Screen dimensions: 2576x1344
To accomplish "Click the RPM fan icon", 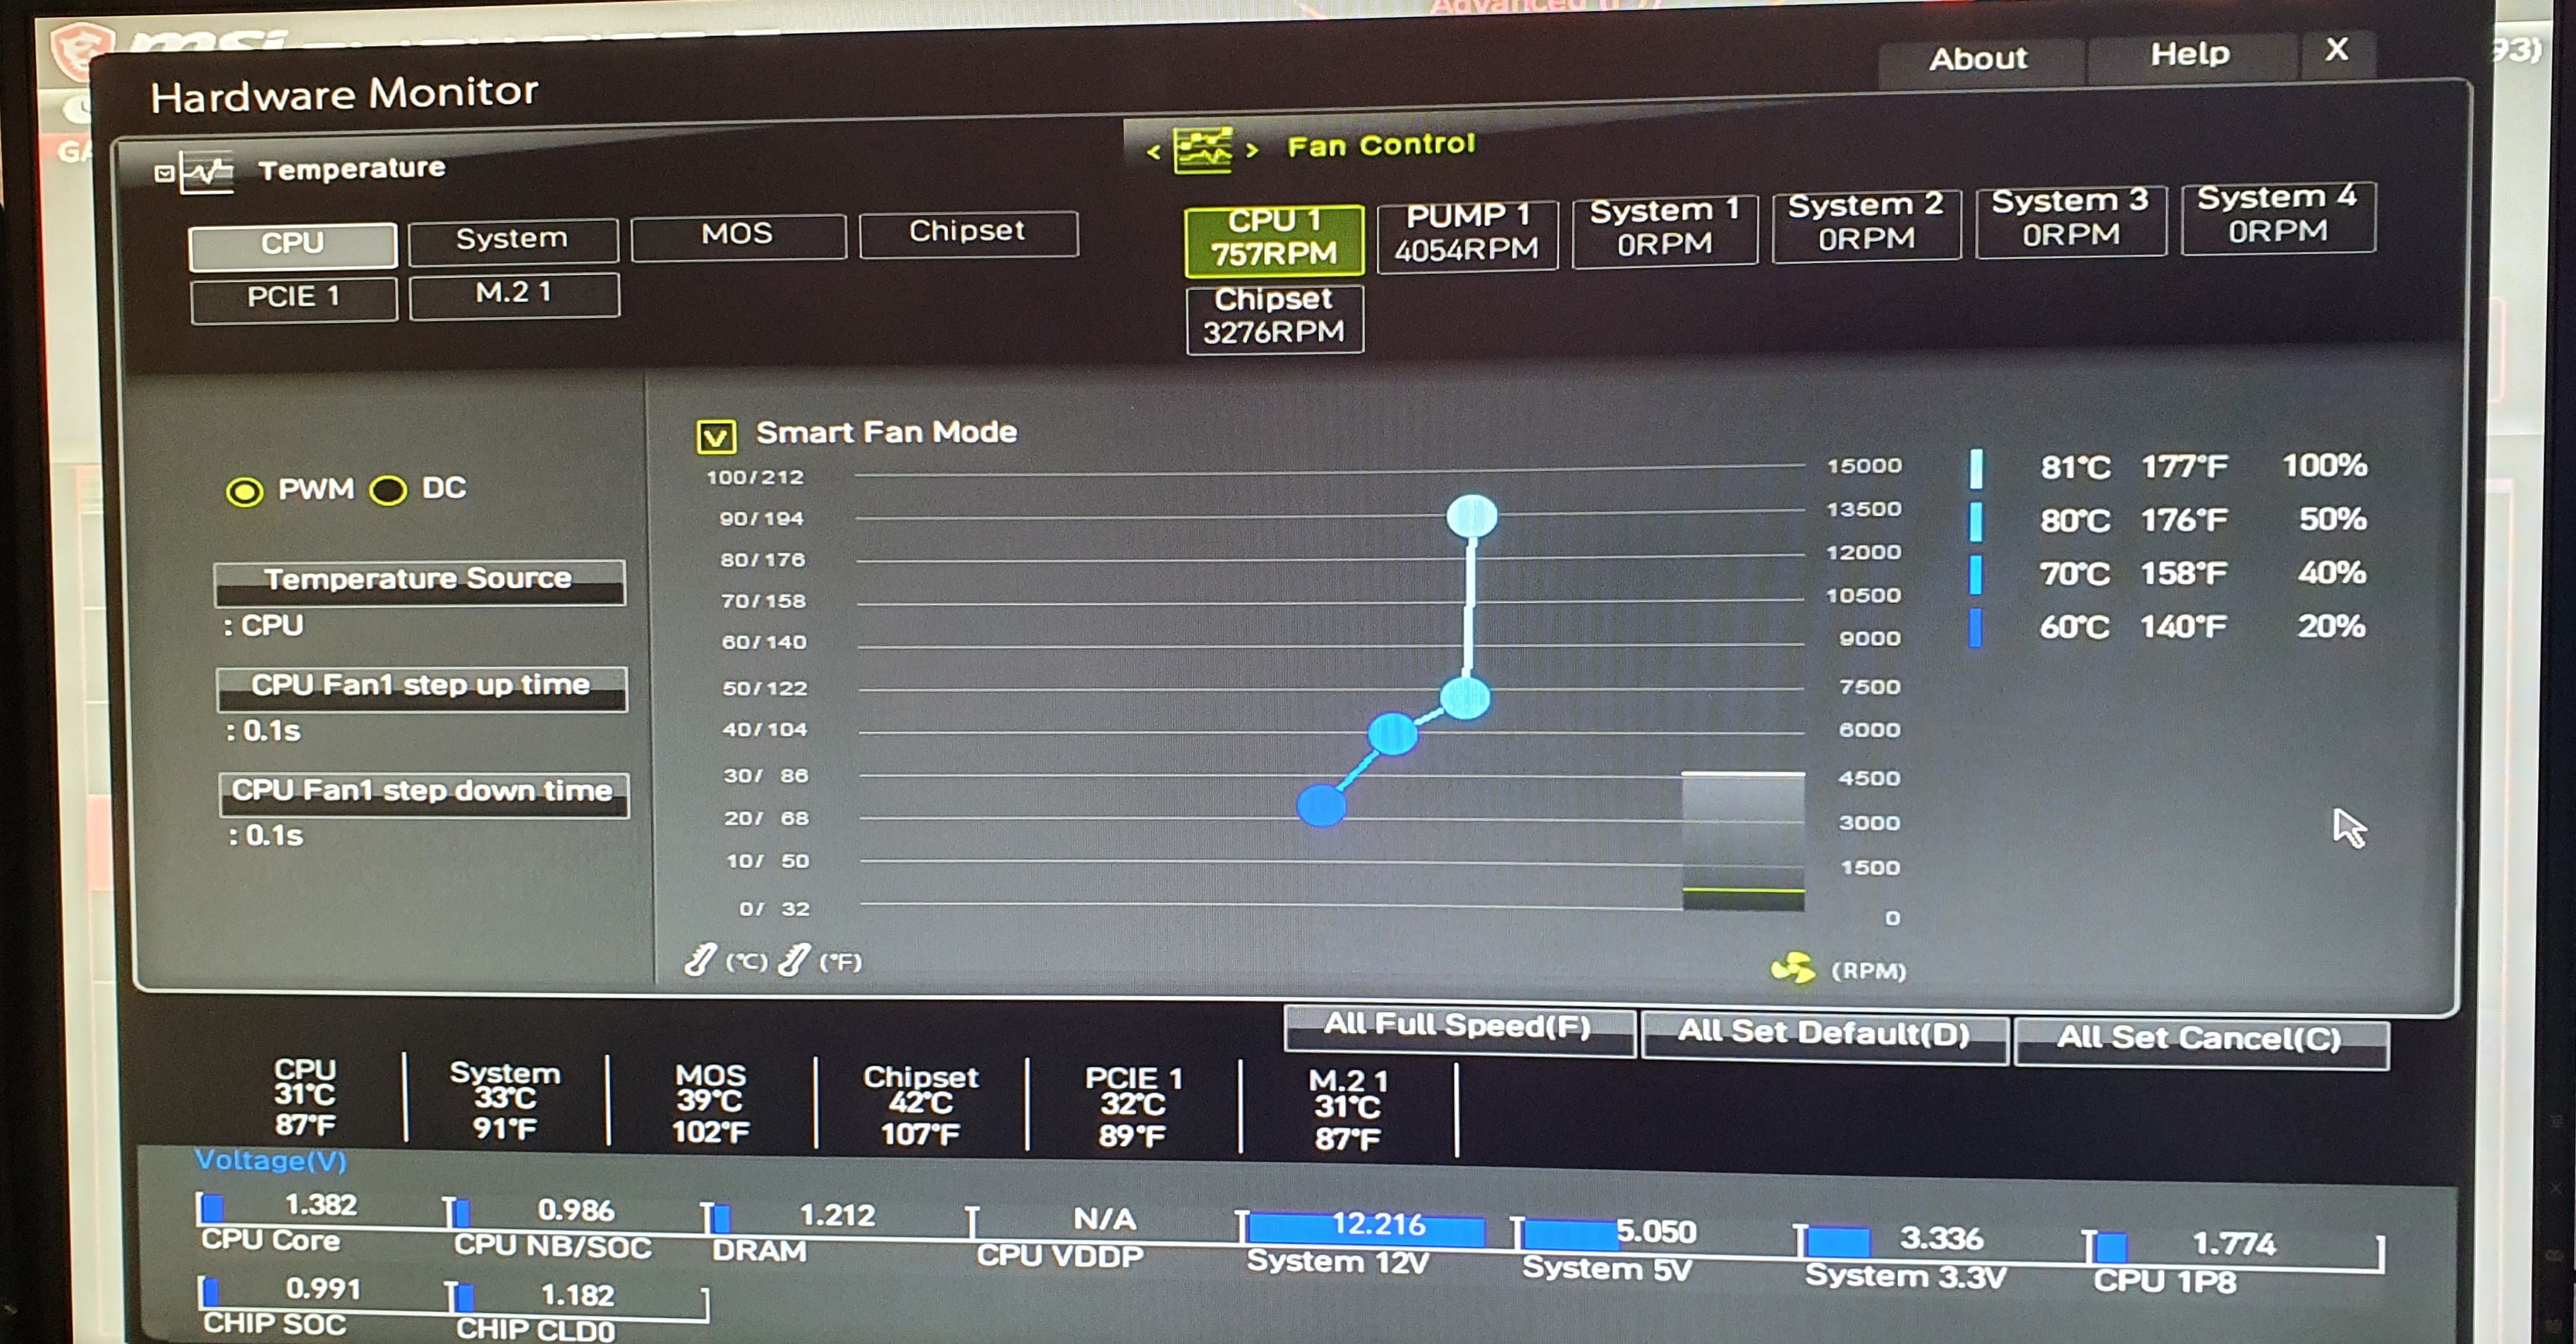I will tap(1792, 968).
